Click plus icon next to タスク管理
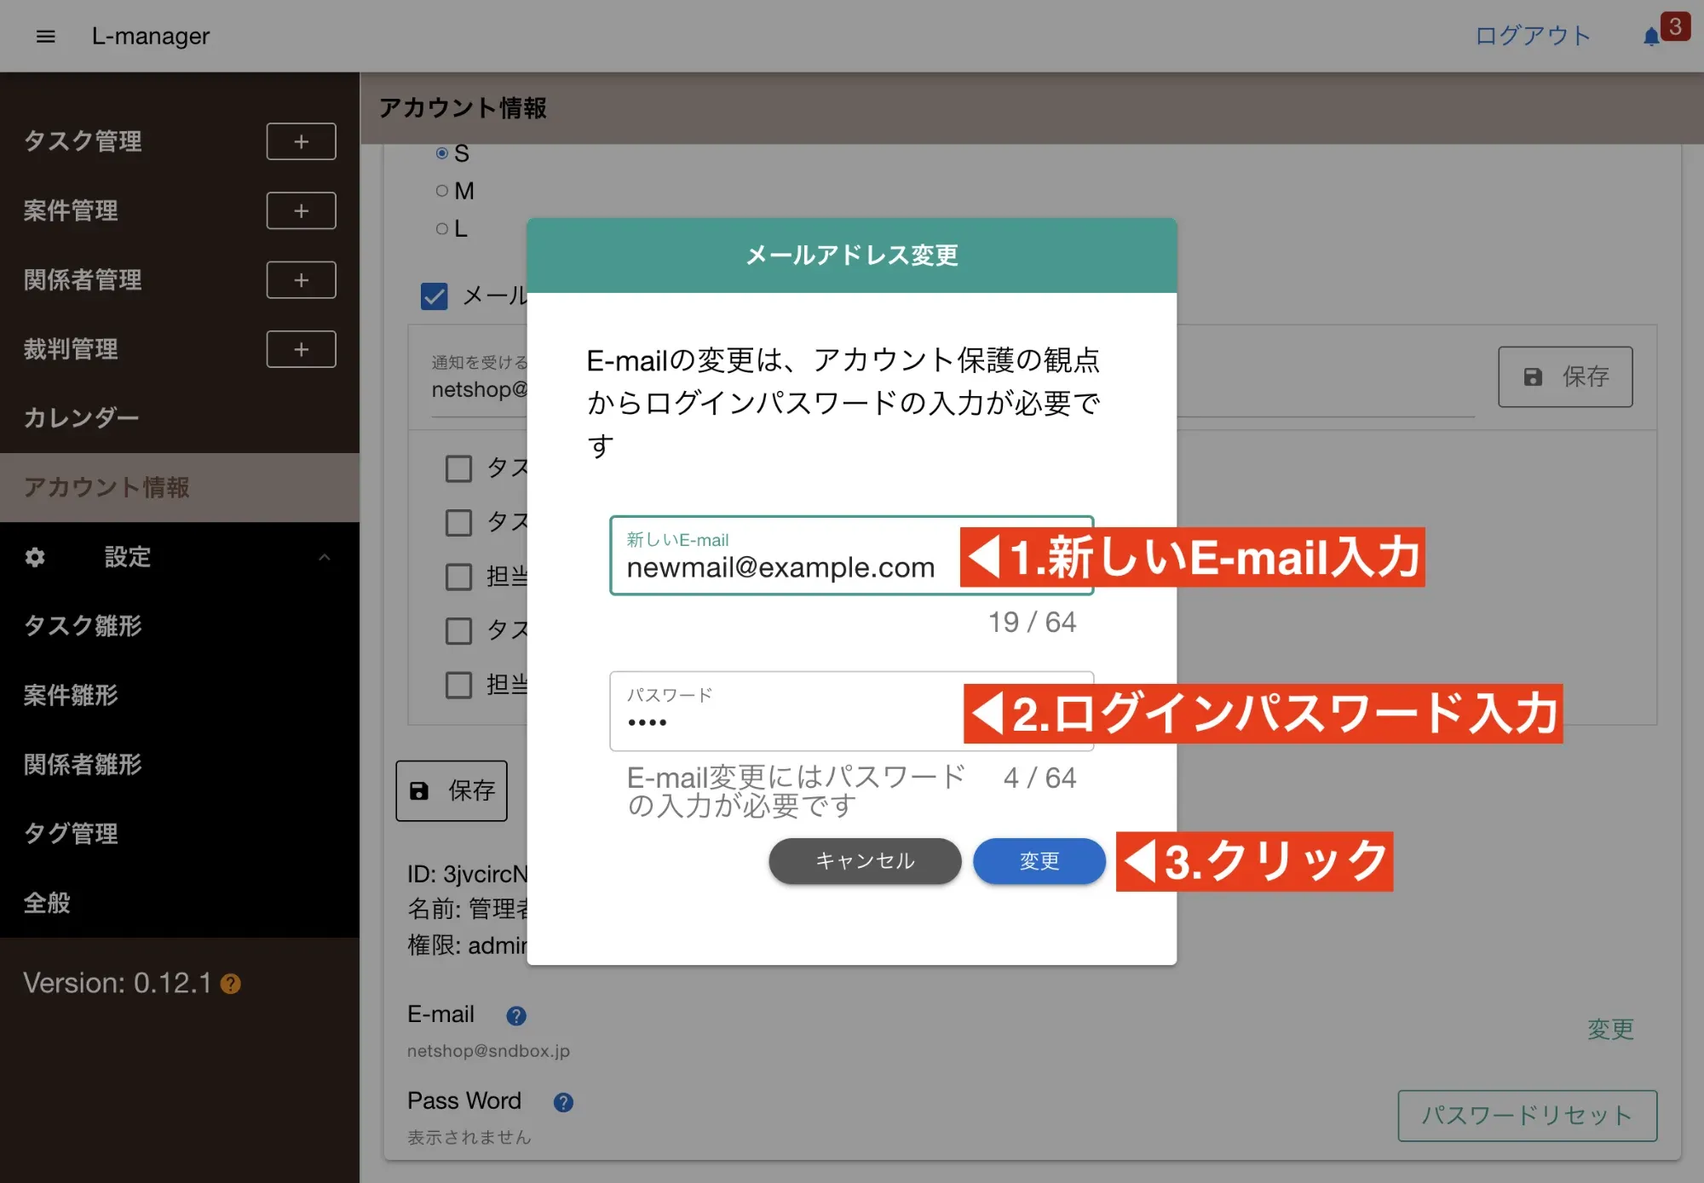1704x1183 pixels. coord(301,141)
